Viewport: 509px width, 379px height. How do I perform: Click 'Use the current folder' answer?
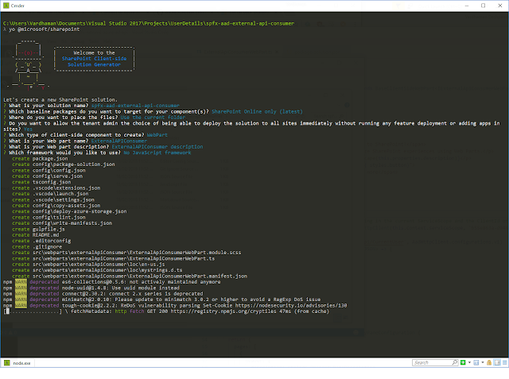click(153, 118)
